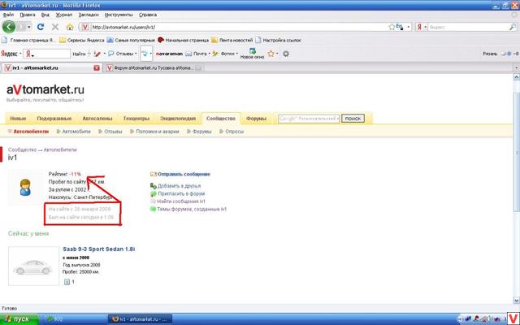Click Найти сообщения iv1 link

(x=181, y=201)
